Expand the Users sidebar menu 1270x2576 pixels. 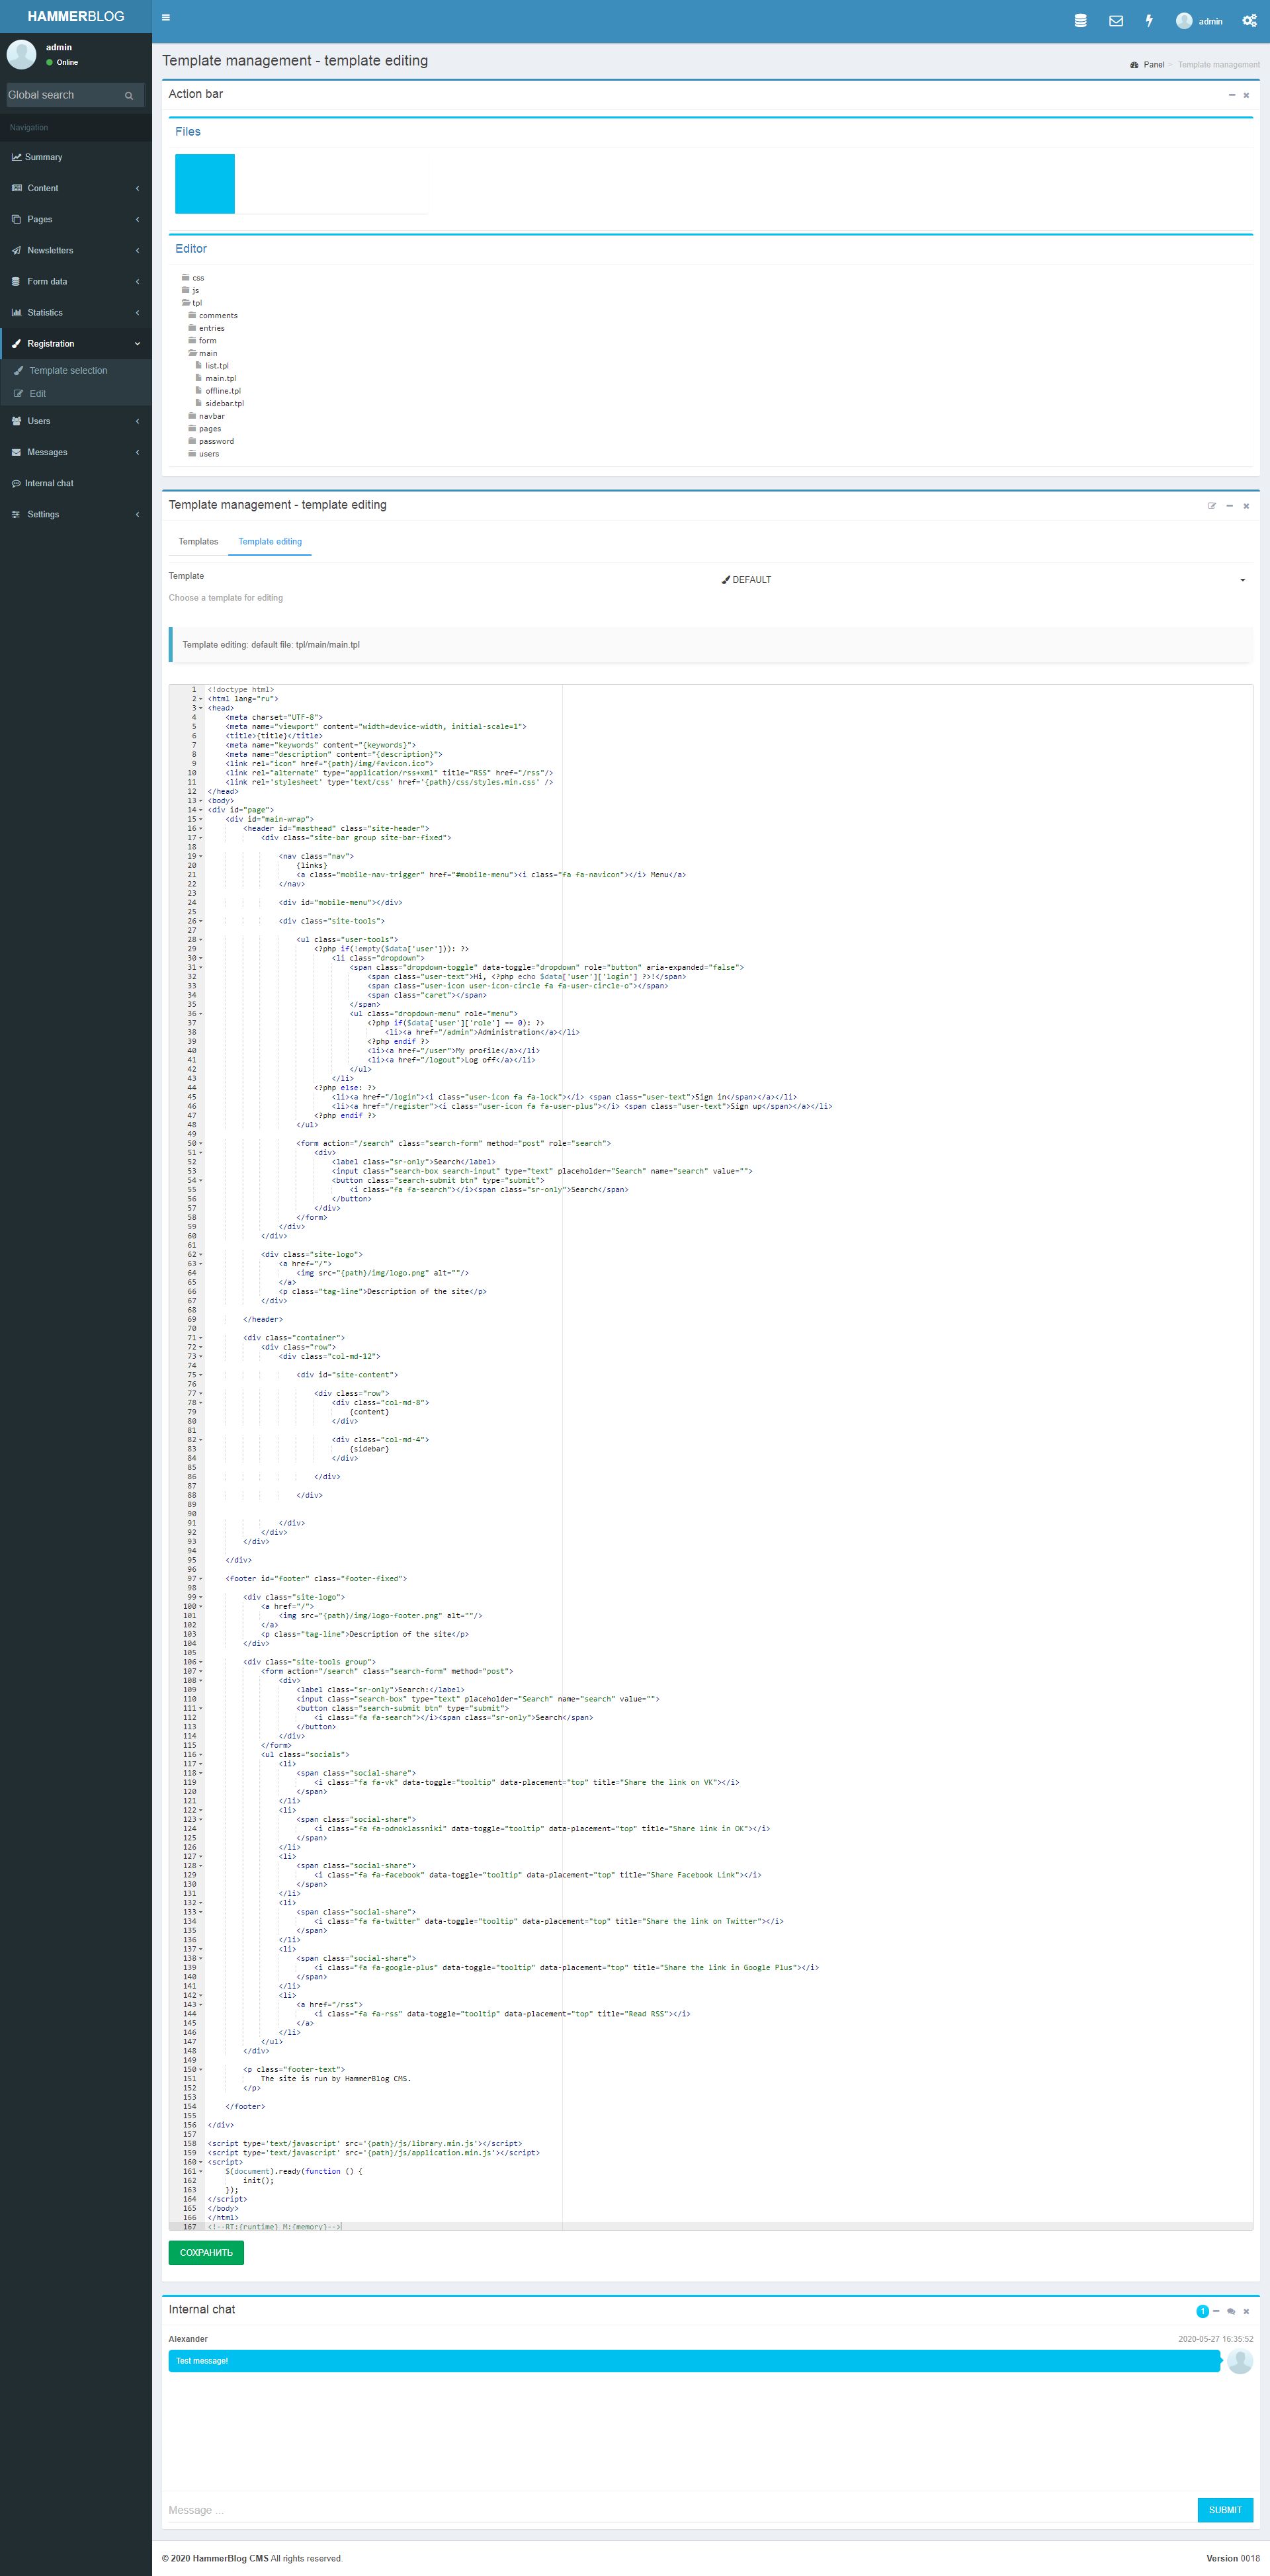pos(76,421)
